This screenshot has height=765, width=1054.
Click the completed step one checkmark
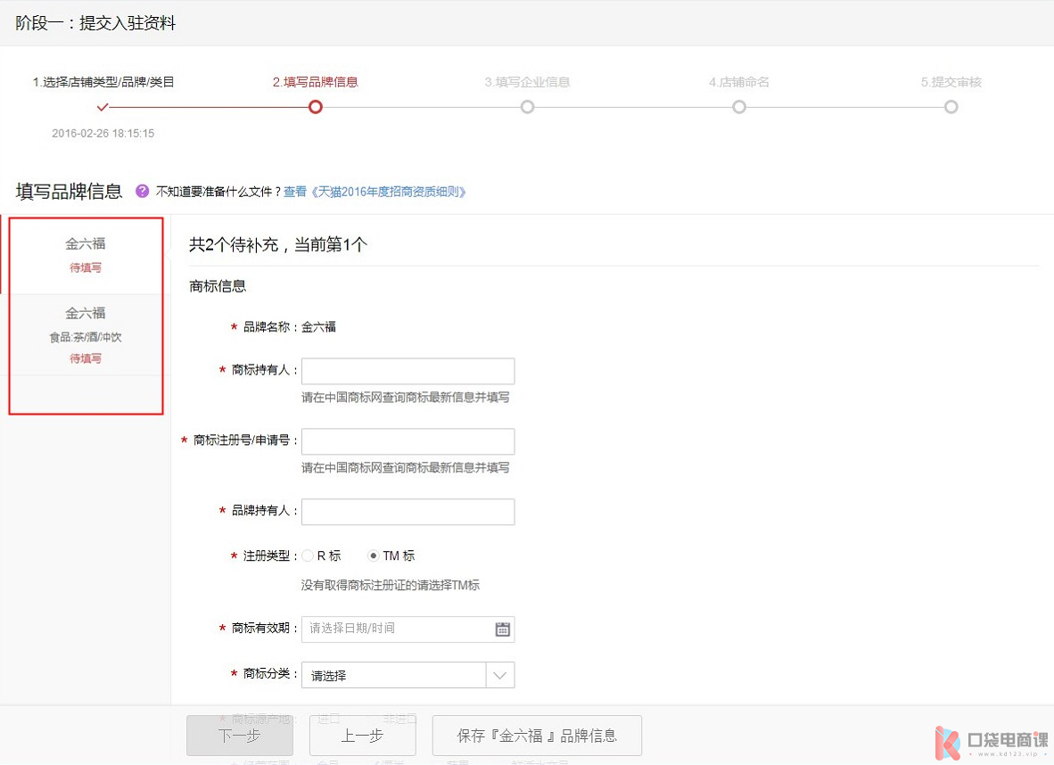tap(103, 107)
